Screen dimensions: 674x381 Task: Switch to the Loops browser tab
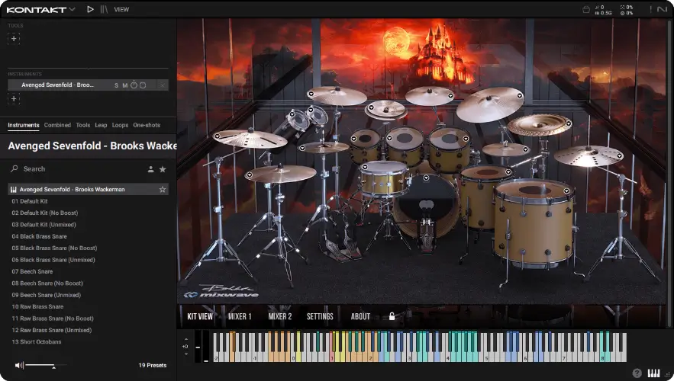[120, 125]
